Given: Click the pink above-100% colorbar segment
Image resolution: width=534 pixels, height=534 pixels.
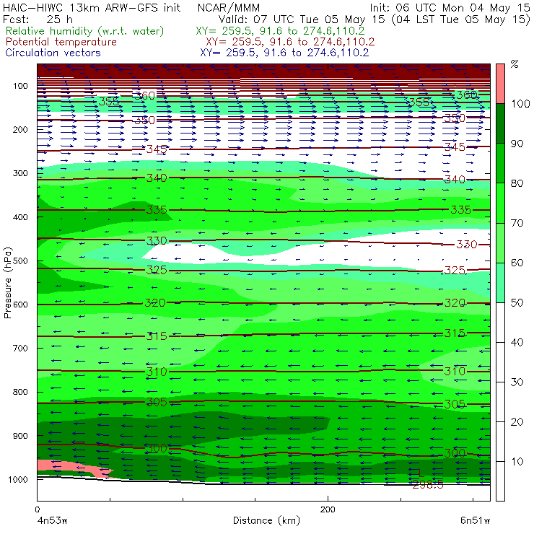Looking at the screenshot, I should click(500, 84).
